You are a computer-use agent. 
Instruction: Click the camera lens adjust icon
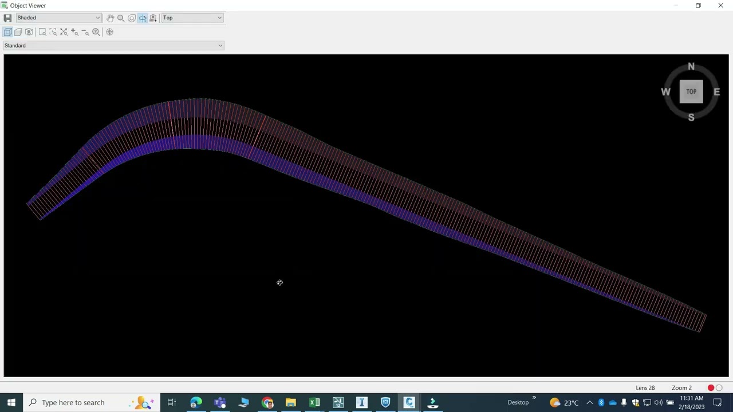pos(29,32)
